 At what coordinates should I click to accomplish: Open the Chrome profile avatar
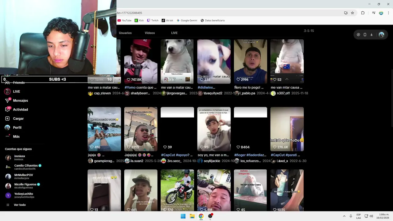click(381, 13)
